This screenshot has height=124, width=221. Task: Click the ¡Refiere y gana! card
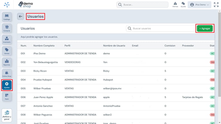pyautogui.click(x=7, y=115)
